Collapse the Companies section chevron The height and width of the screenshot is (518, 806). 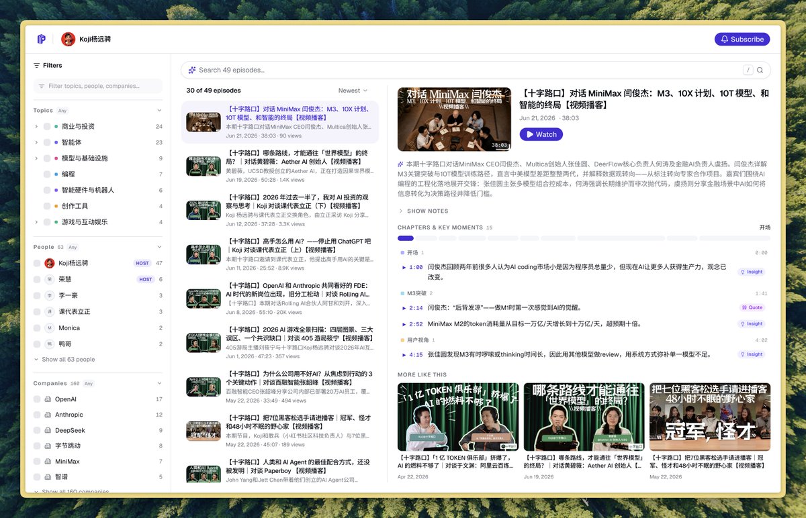coord(159,383)
